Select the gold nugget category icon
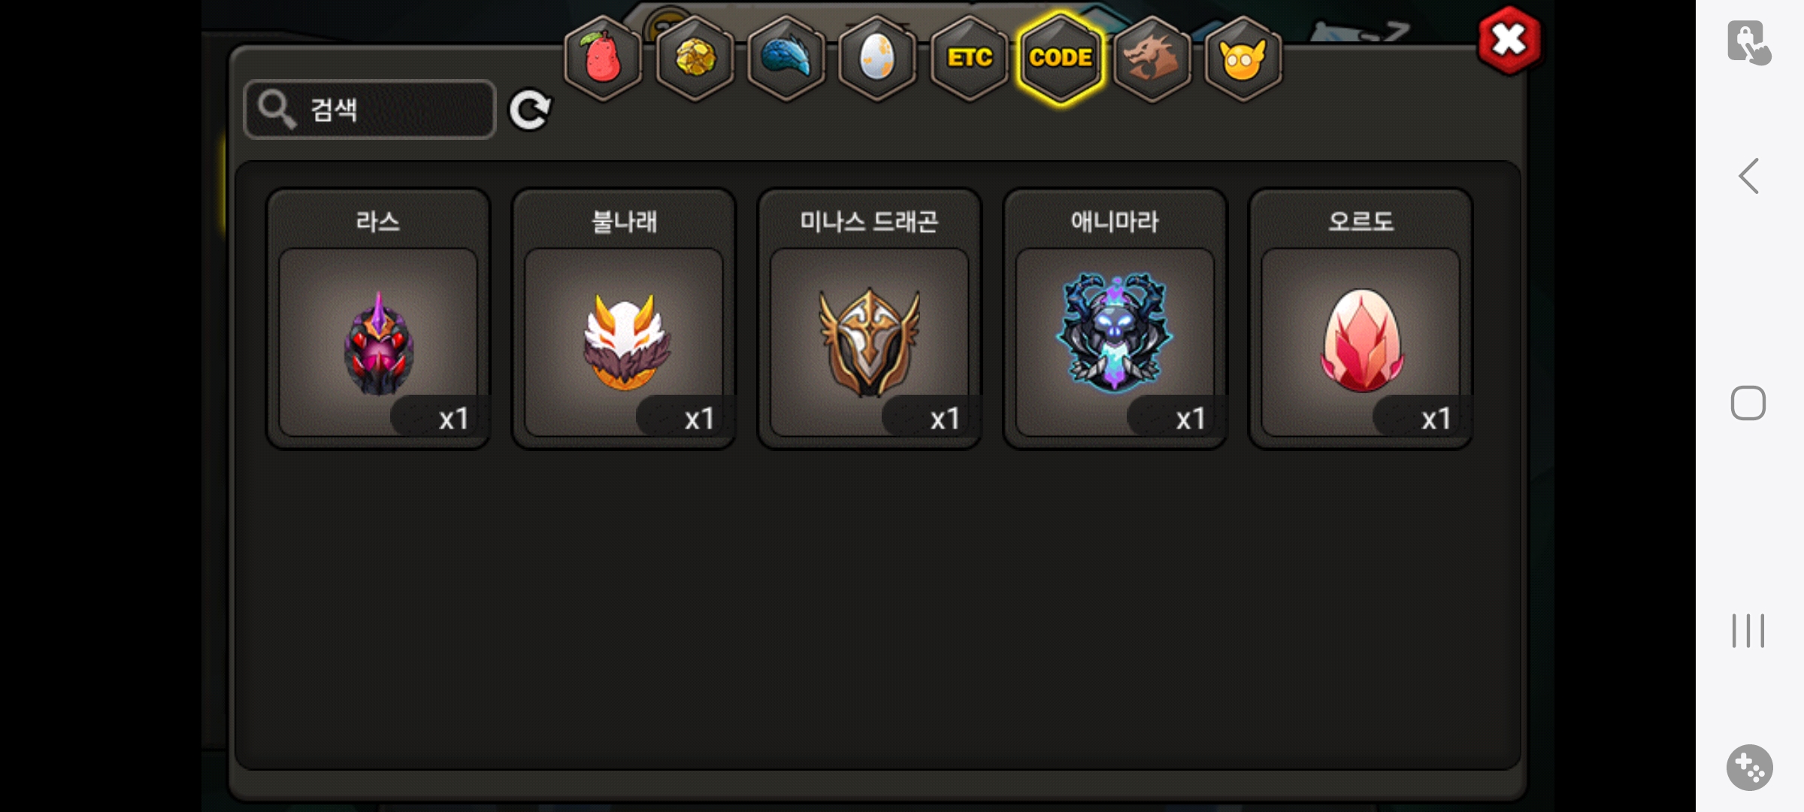The width and height of the screenshot is (1804, 812). pyautogui.click(x=695, y=58)
